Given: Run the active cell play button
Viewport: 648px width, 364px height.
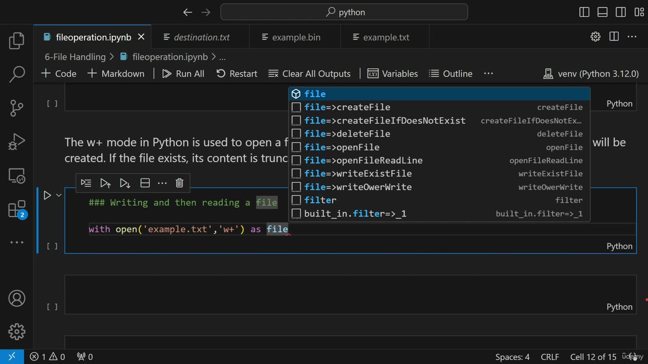Looking at the screenshot, I should pyautogui.click(x=47, y=195).
